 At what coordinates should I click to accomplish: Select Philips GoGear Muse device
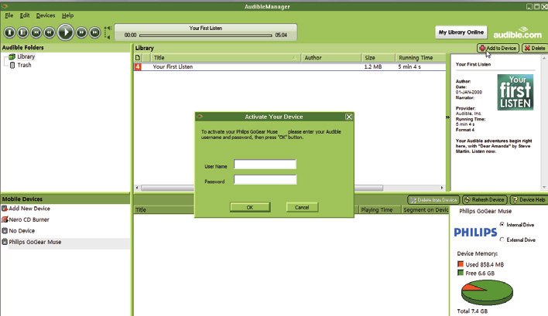35,242
